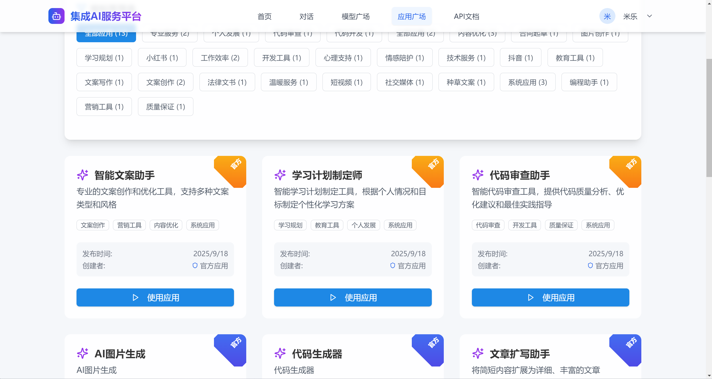This screenshot has height=379, width=712.
Task: Select the 法律文书 (1) filter
Action: (x=227, y=82)
